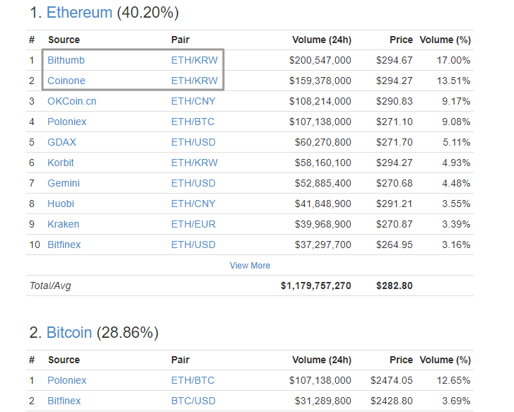Click the Bithumb exchange link
Viewport: 514px width, 412px height.
(66, 60)
